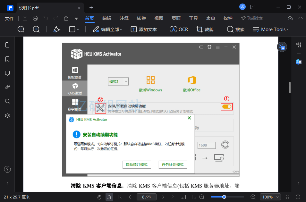The height and width of the screenshot is (202, 306).
Task: Go to the first page
Action: pyautogui.click(x=120, y=197)
